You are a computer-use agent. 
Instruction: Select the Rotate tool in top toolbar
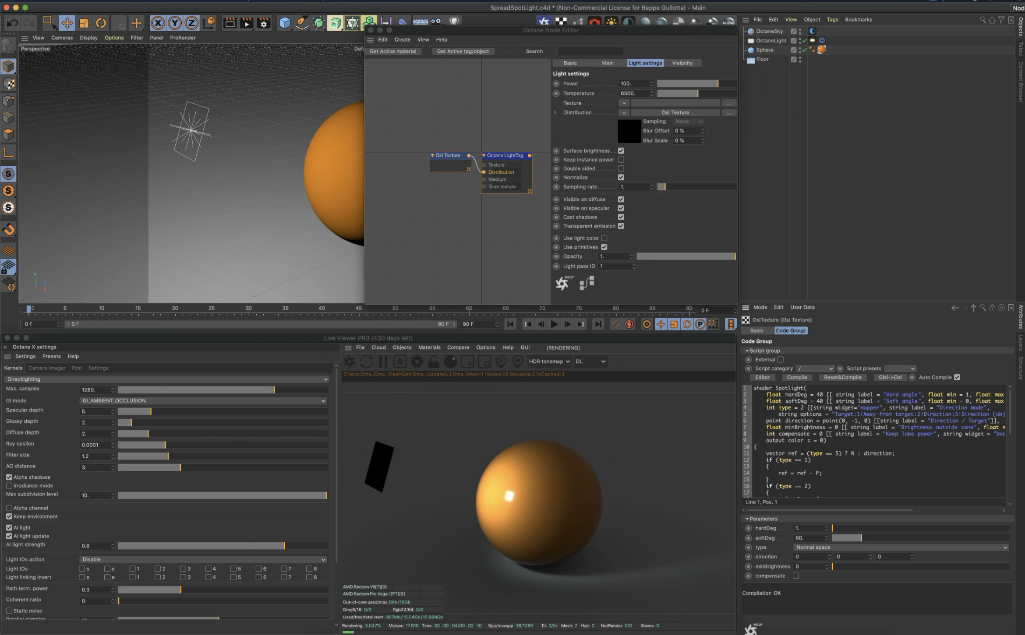[101, 23]
